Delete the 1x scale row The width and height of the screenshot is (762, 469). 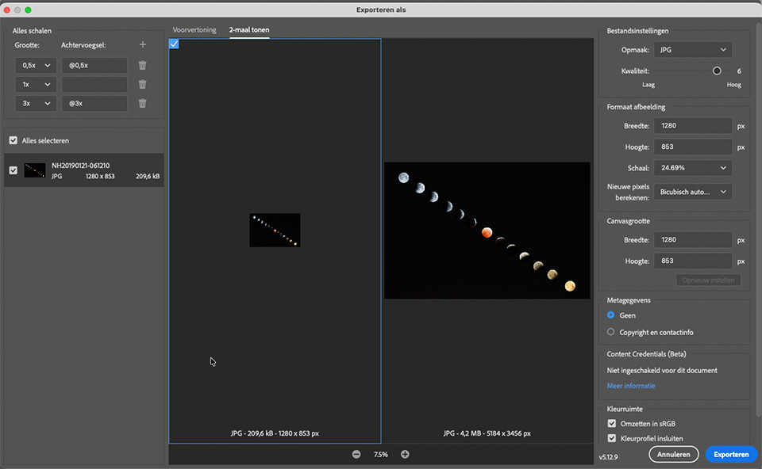143,84
